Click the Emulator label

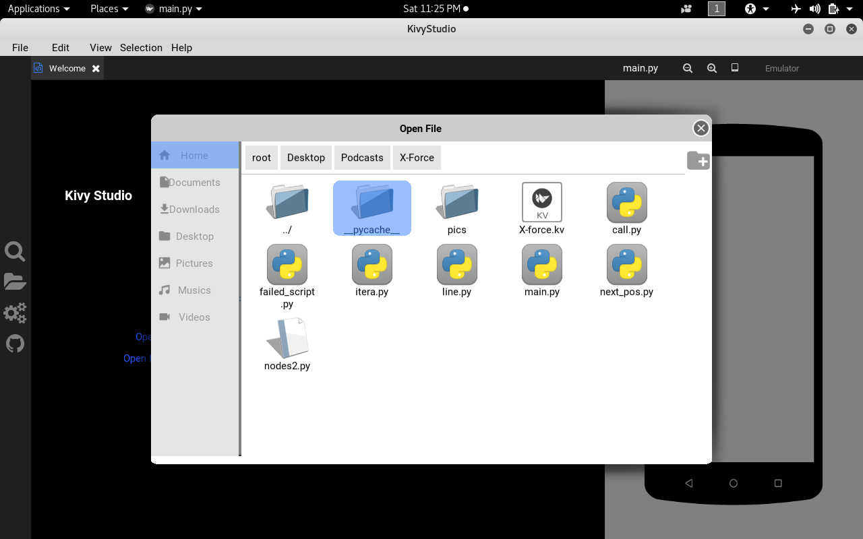tap(782, 68)
